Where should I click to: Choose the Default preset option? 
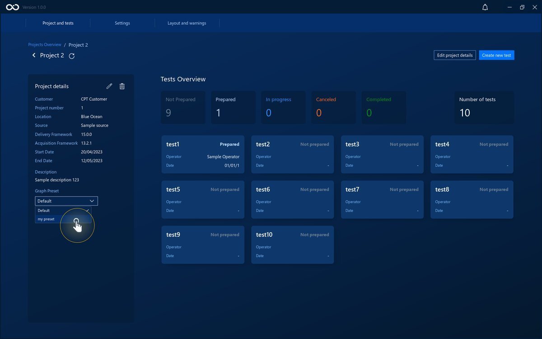[x=63, y=211]
